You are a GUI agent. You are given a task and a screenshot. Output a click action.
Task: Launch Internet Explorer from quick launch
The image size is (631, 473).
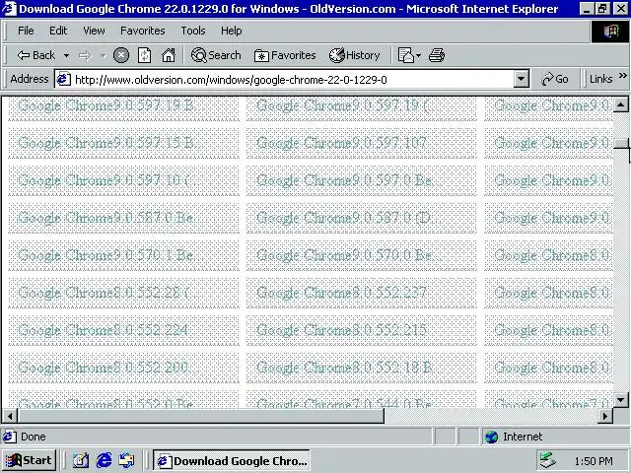tap(104, 460)
